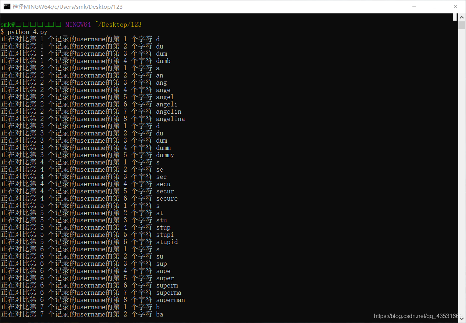Select the output line ending in 'superm'
The height and width of the screenshot is (323, 466).
point(89,285)
